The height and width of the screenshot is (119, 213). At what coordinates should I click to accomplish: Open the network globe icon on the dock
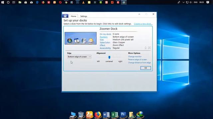(140, 115)
